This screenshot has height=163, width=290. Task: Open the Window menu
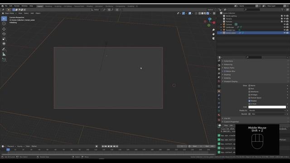24,6
